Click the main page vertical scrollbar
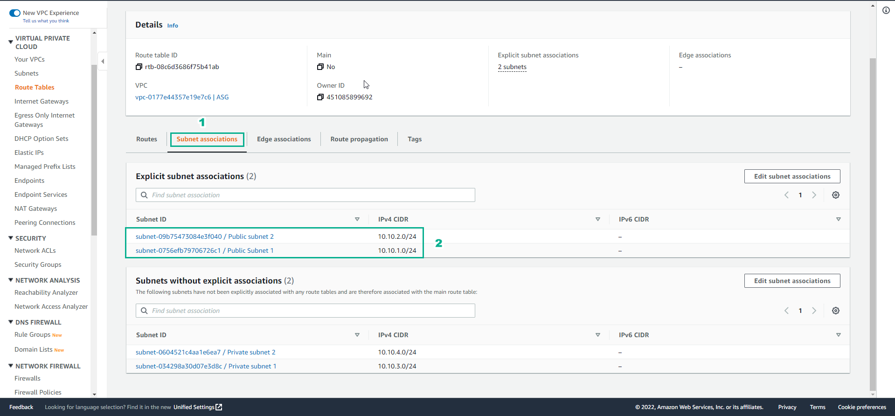Viewport: 895px width, 416px height. tap(873, 224)
